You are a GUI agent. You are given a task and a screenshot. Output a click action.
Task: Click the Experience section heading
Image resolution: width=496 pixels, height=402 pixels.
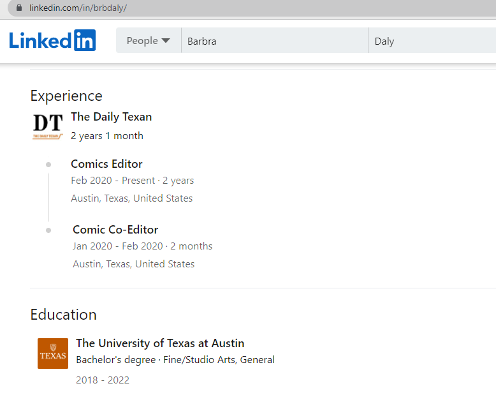click(x=66, y=96)
